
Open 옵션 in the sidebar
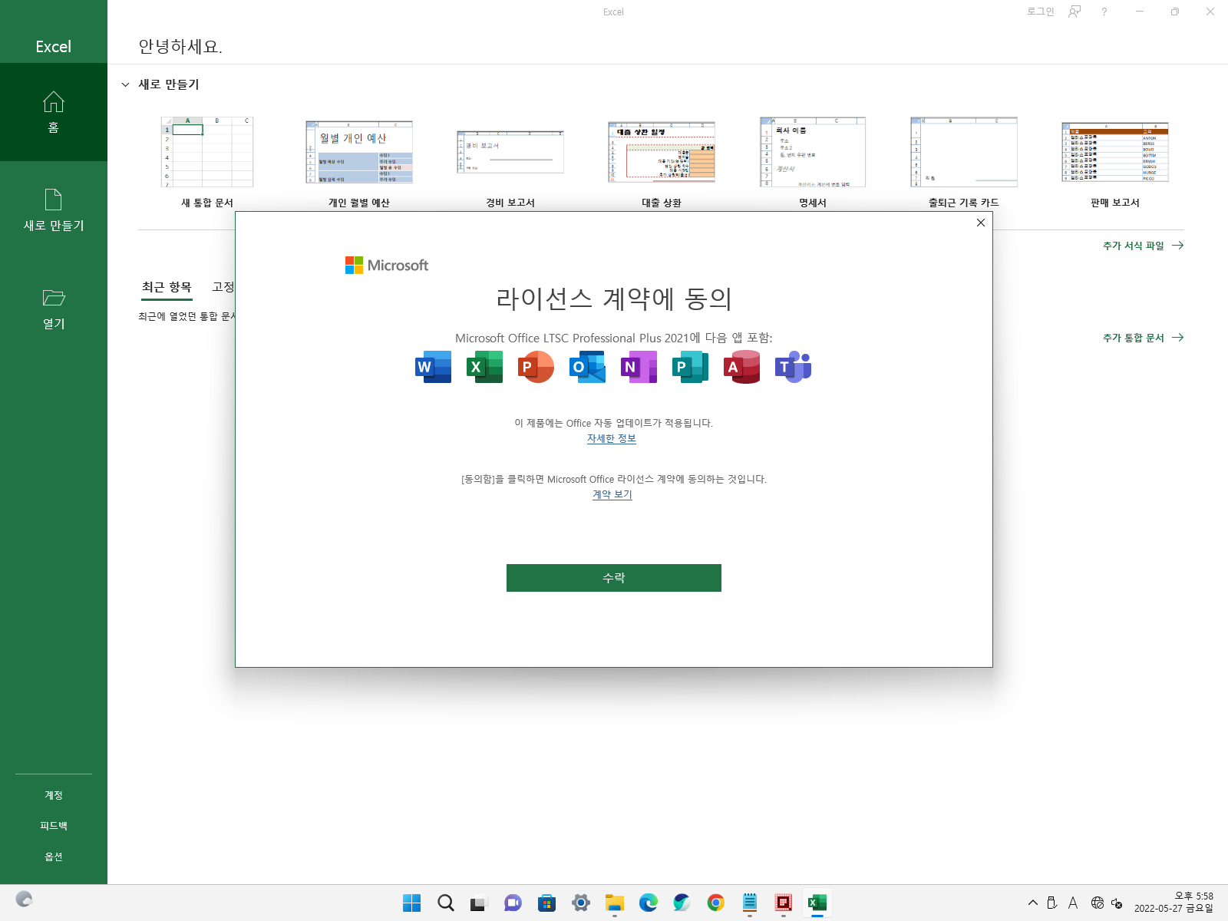[54, 857]
